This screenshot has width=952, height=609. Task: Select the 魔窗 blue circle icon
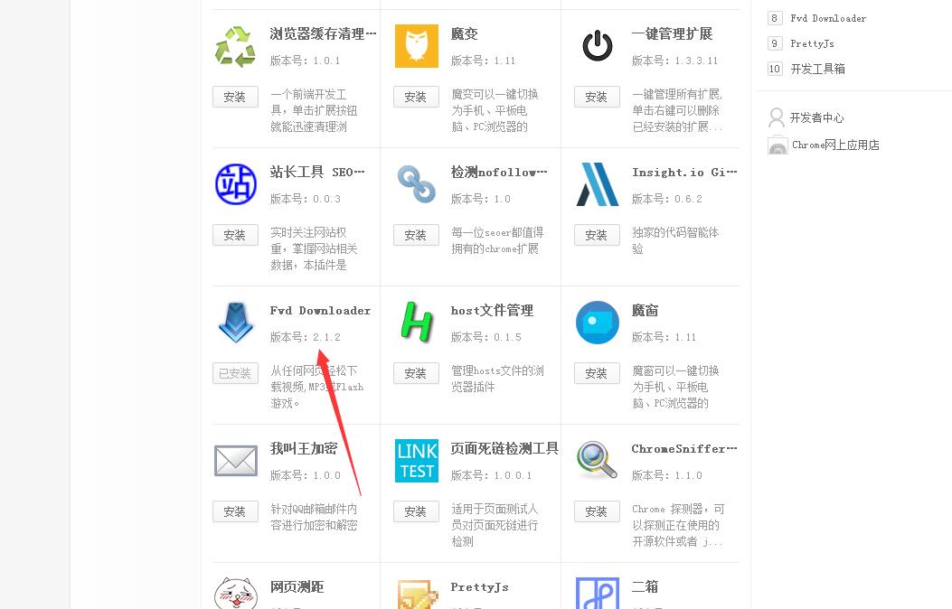point(597,322)
